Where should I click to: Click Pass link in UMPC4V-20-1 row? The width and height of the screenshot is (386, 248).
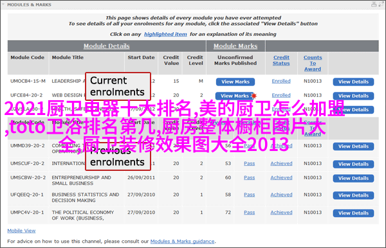(x=250, y=213)
